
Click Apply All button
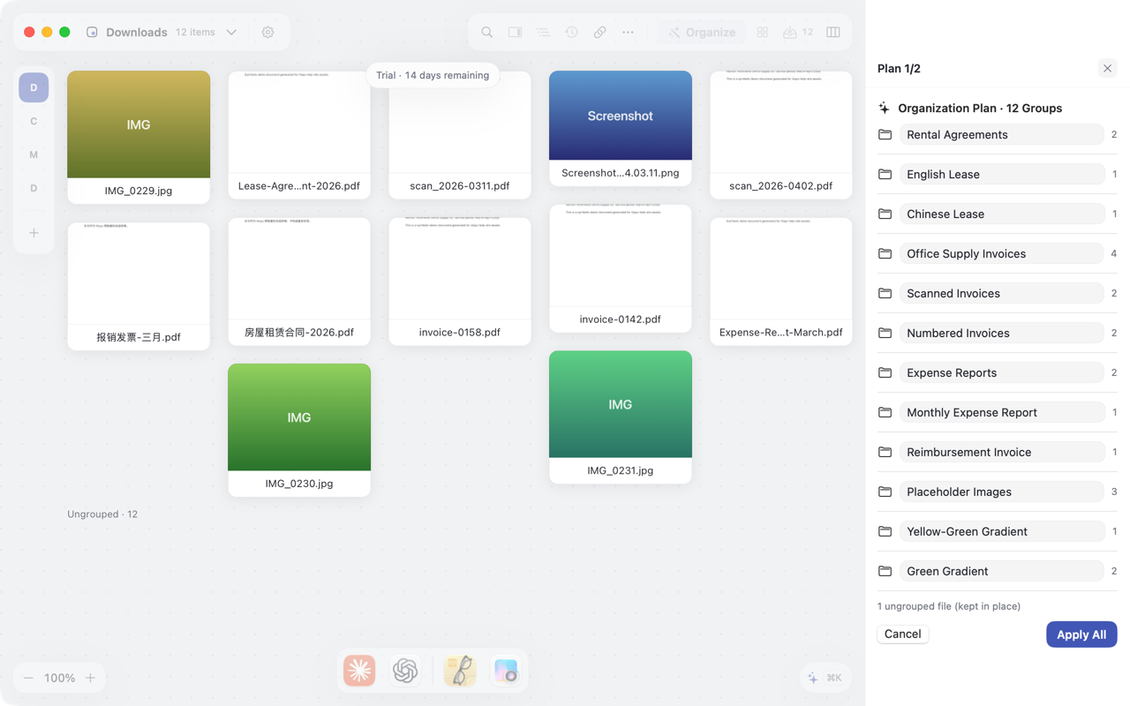(1081, 635)
